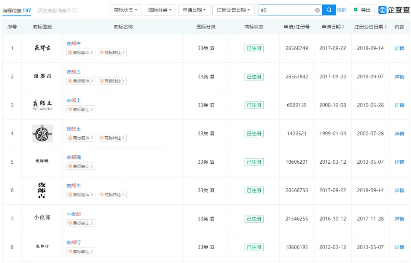
Task: Click registration number 1426521
Action: click(x=297, y=134)
